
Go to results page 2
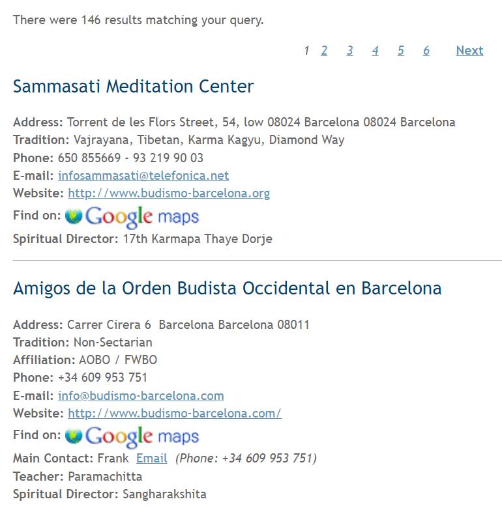point(324,51)
